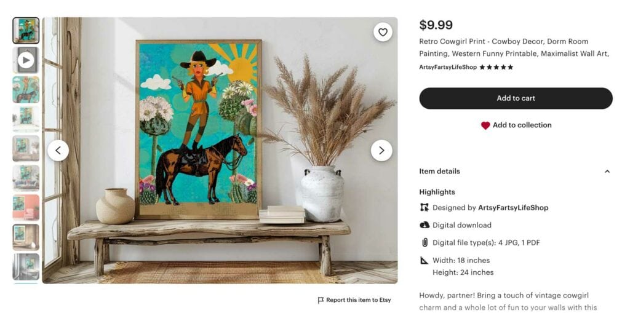This screenshot has width=630, height=313.
Task: Click the Report flag icon
Action: point(320,300)
